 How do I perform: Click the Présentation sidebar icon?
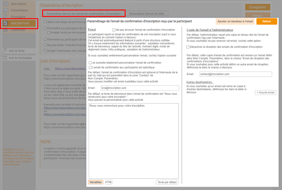click(x=6, y=10)
